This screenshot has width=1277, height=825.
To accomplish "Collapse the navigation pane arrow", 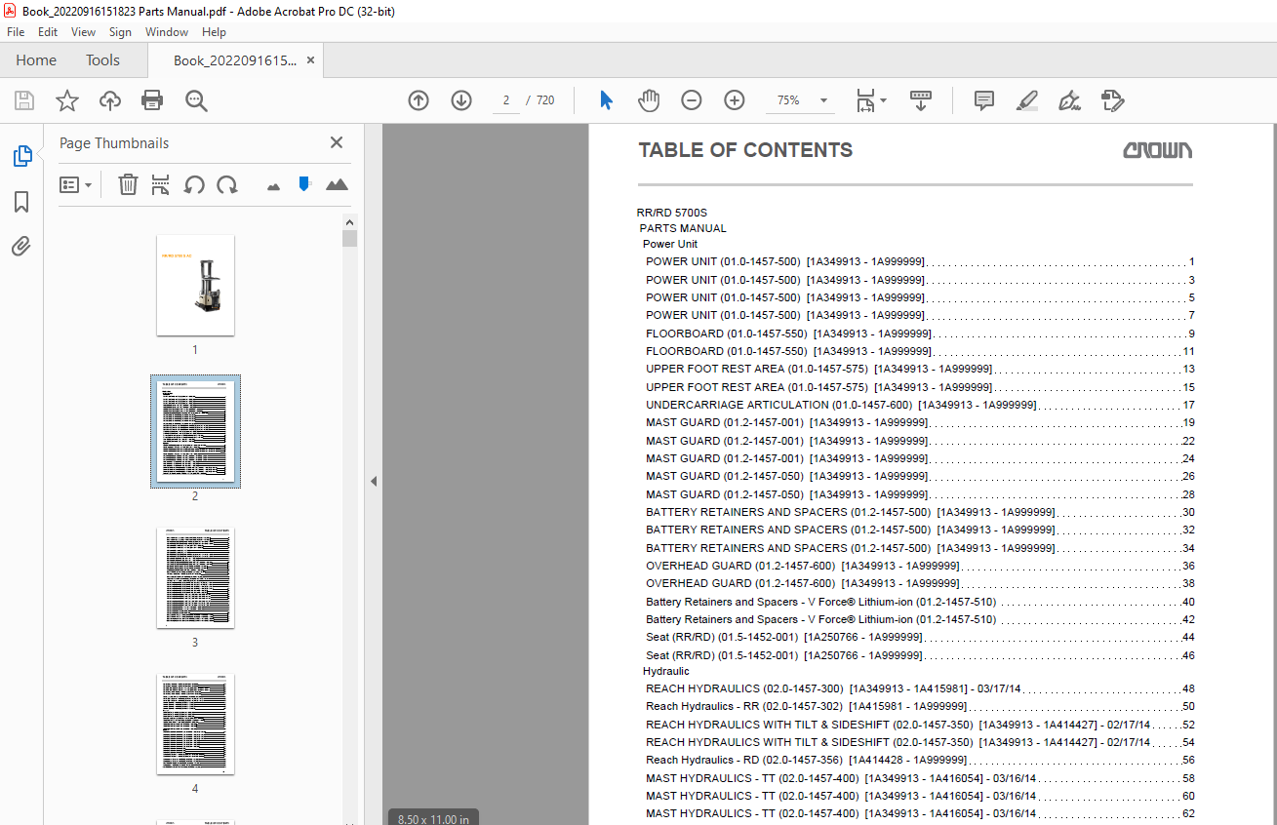I will tap(373, 481).
